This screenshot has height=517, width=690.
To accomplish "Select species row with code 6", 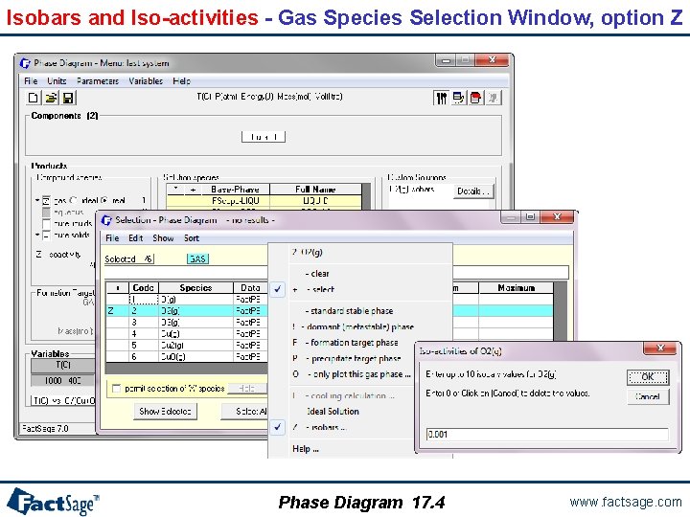I will coord(187,356).
